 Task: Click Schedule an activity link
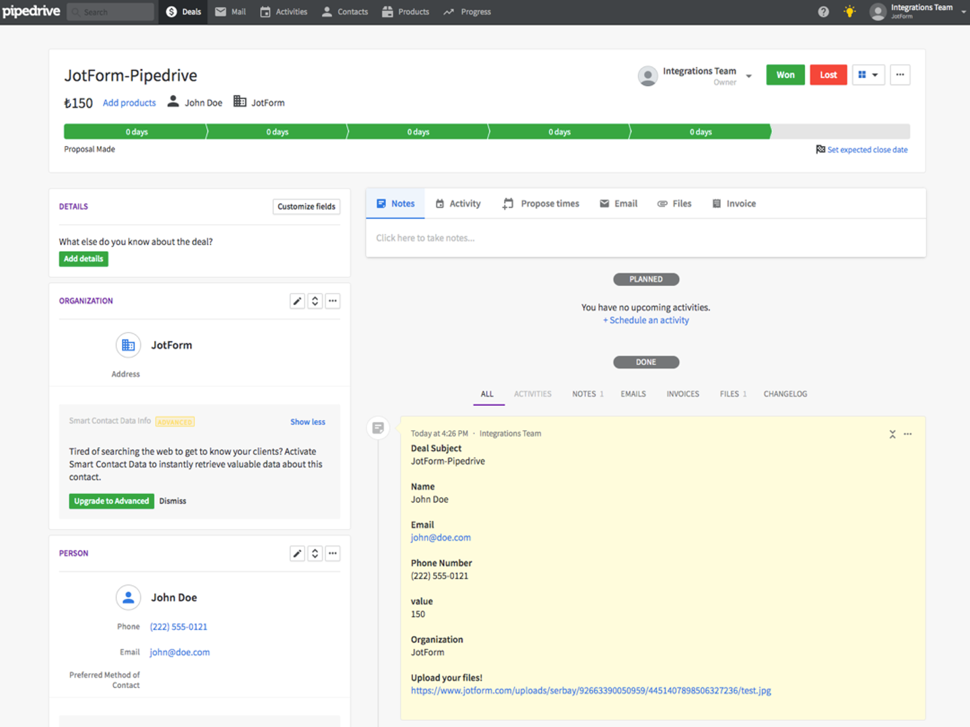coord(646,320)
